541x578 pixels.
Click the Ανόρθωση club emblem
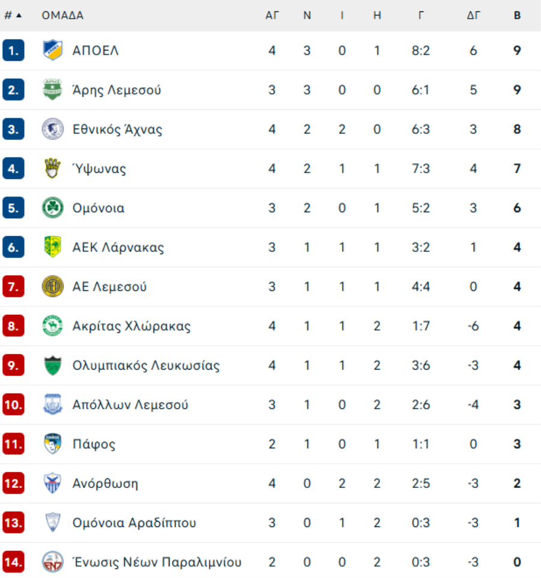coord(52,483)
